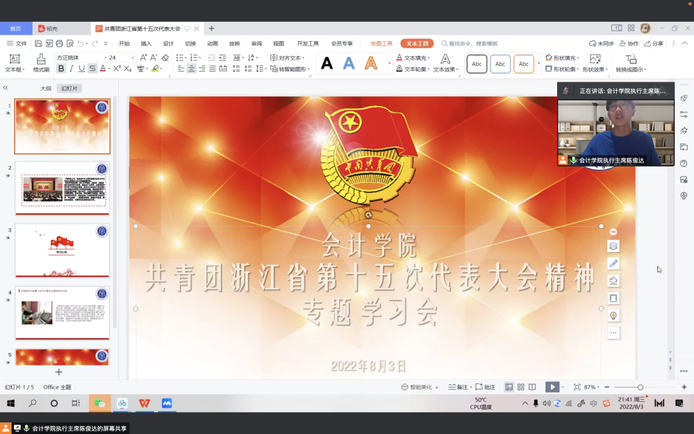Image resolution: width=694 pixels, height=434 pixels.
Task: Toggle Align Right for text
Action: coord(202,68)
